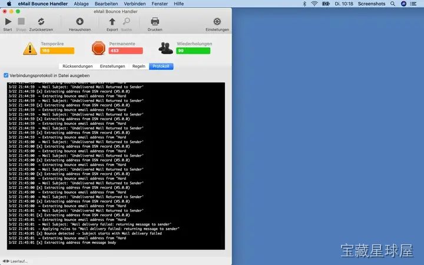The image size is (424, 265).
Task: Open the Apple menu
Action: tap(9, 4)
